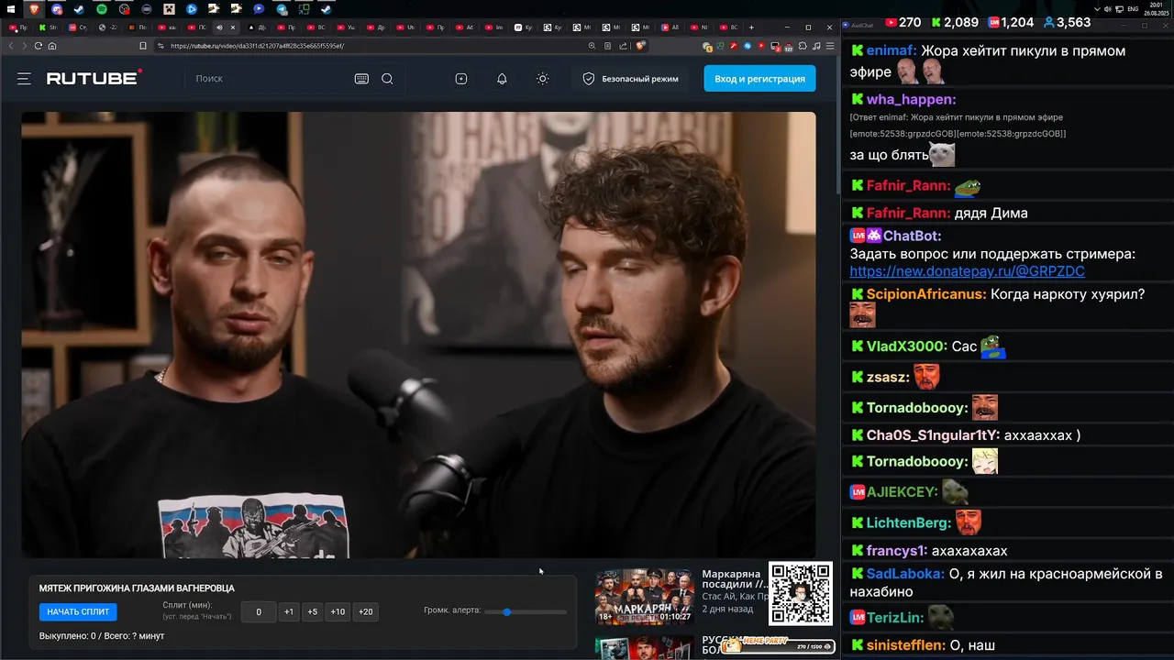Adjust the Громк. алерта volume slider
The width and height of the screenshot is (1174, 660).
tap(526, 611)
